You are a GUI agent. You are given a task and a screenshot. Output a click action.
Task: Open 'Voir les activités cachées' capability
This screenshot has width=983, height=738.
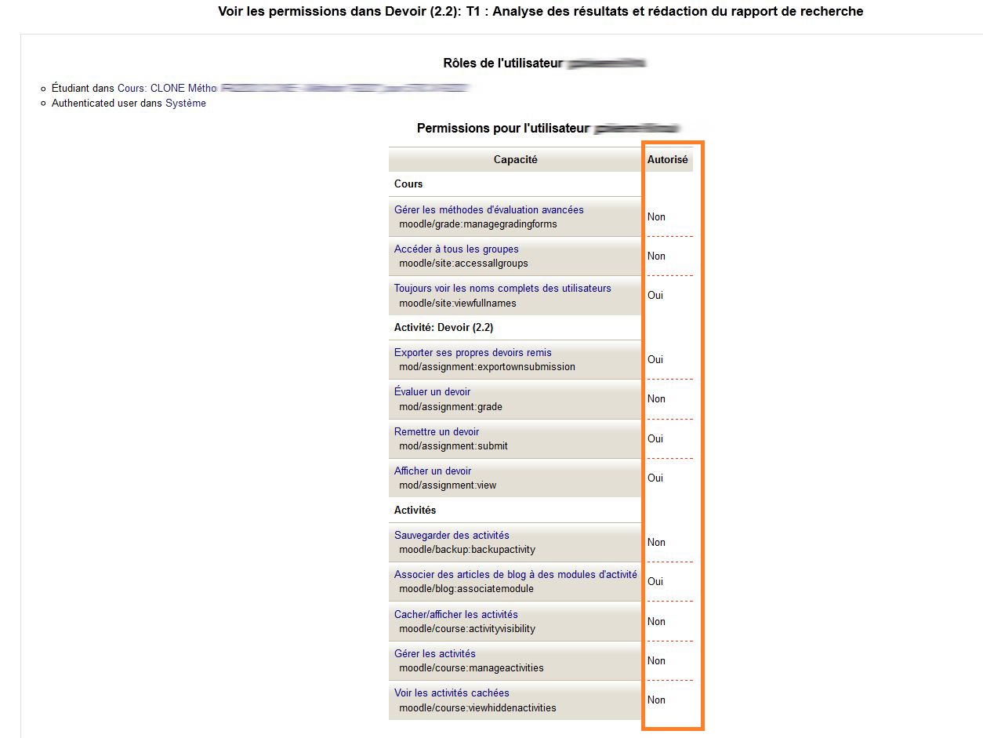coord(452,693)
